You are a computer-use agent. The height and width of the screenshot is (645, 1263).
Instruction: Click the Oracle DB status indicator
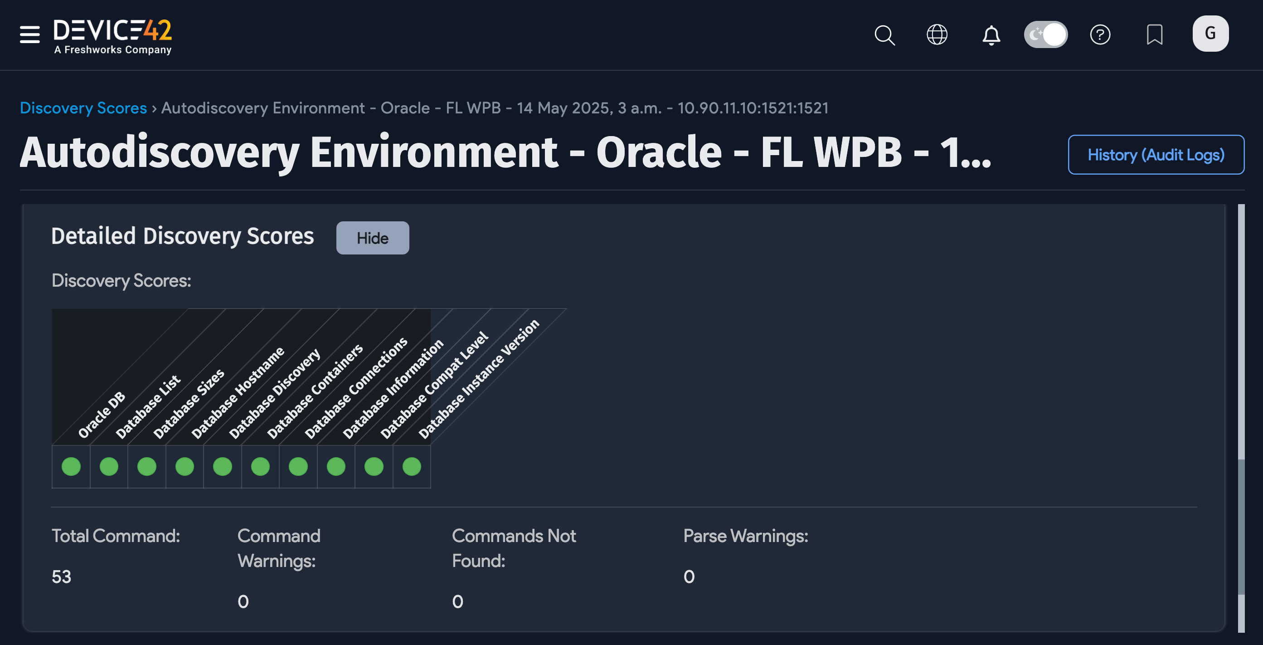tap(71, 467)
